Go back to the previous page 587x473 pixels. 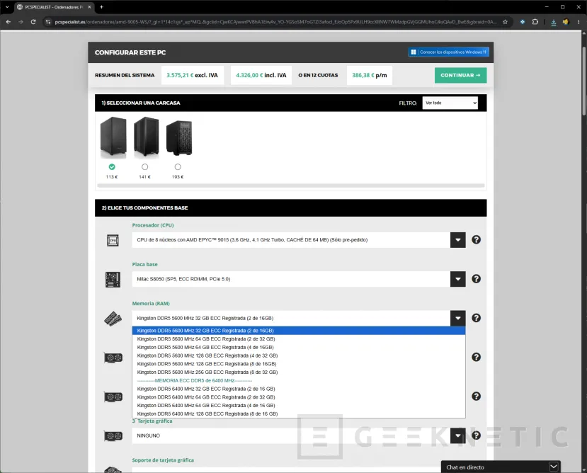click(8, 22)
